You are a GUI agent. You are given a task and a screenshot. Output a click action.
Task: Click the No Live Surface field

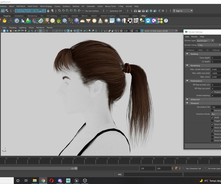point(92,11)
